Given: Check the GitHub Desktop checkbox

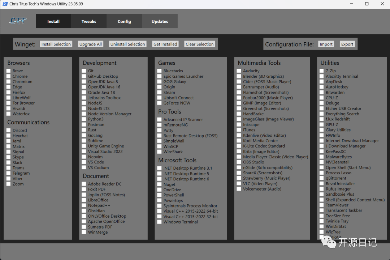Looking at the screenshot, I should pyautogui.click(x=84, y=76).
